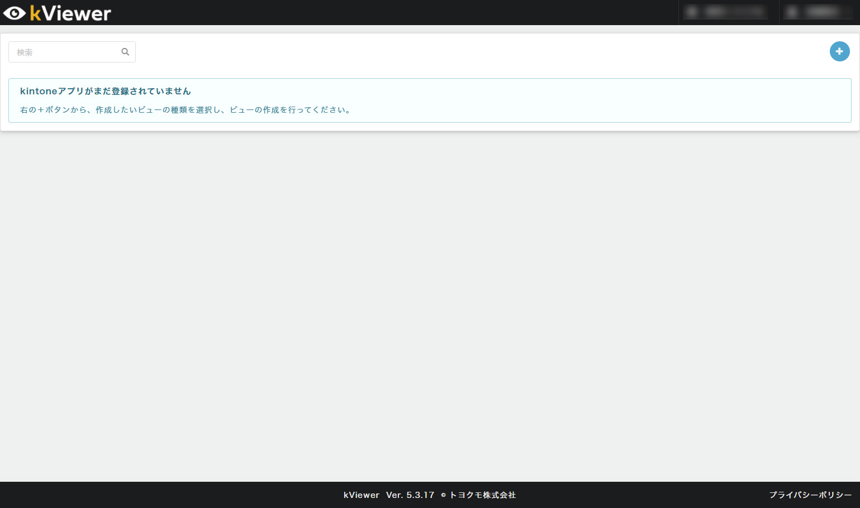Click the magnifier search icon
This screenshot has height=508, width=860.
coord(125,52)
